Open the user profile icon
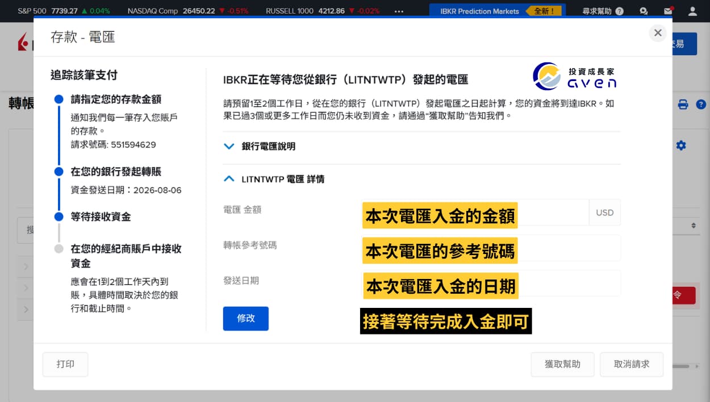This screenshot has height=402, width=710. tap(692, 11)
